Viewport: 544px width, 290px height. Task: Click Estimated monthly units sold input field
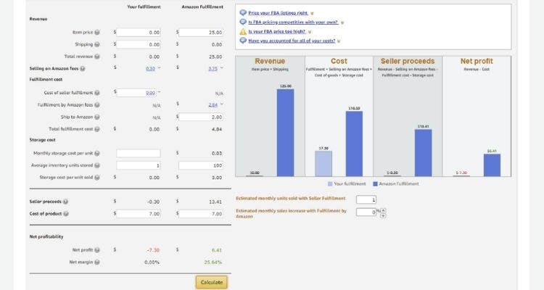(x=366, y=199)
